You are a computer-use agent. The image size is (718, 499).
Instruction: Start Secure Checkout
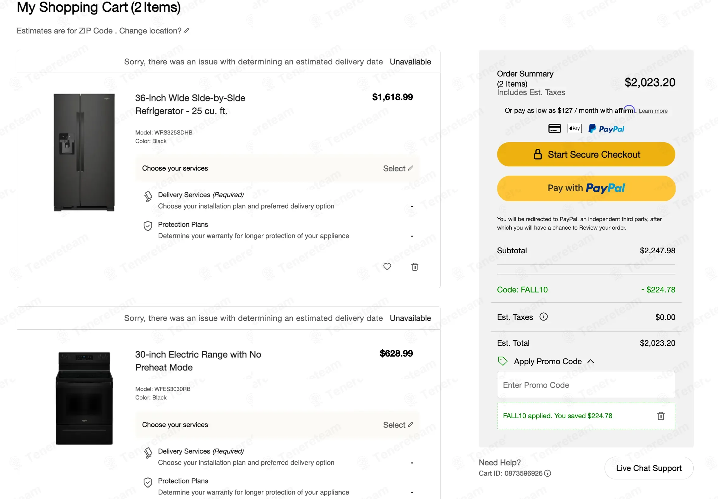point(586,154)
